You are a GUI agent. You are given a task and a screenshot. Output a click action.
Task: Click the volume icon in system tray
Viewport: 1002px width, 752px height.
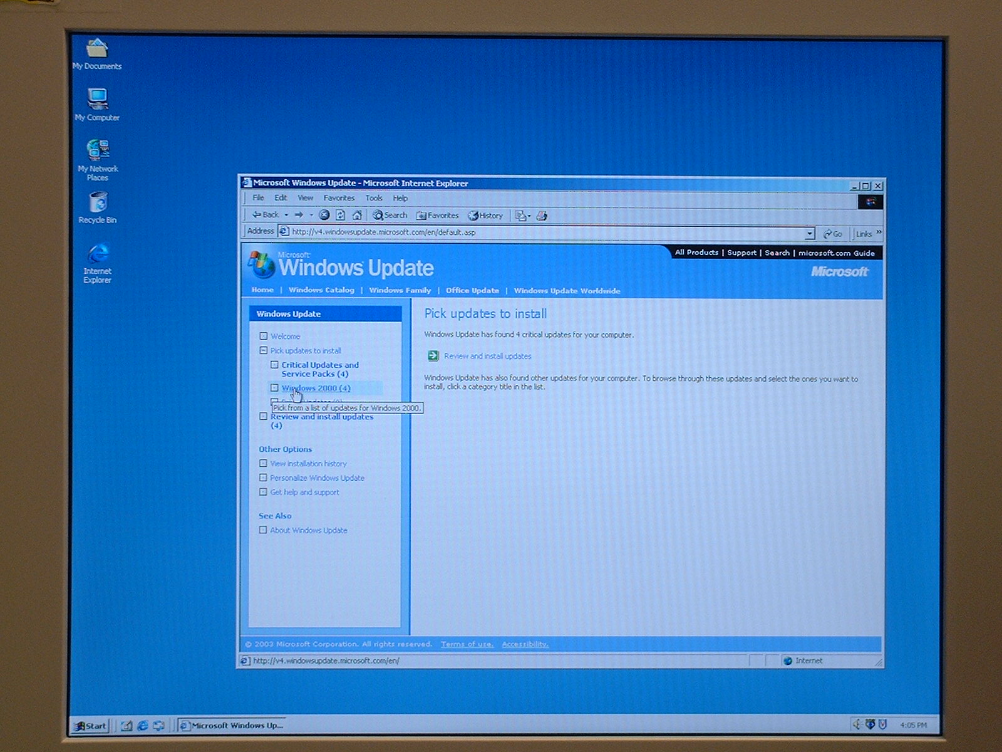856,724
